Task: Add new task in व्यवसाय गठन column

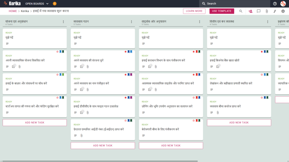Action: pyautogui.click(x=103, y=145)
